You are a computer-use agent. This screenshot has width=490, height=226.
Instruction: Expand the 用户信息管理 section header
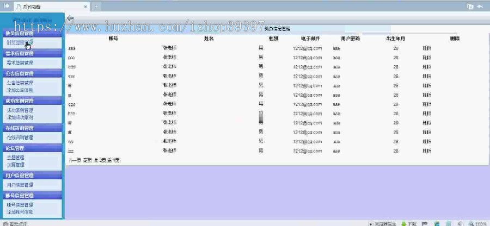pos(32,175)
